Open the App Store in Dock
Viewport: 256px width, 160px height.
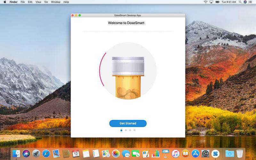(196, 154)
